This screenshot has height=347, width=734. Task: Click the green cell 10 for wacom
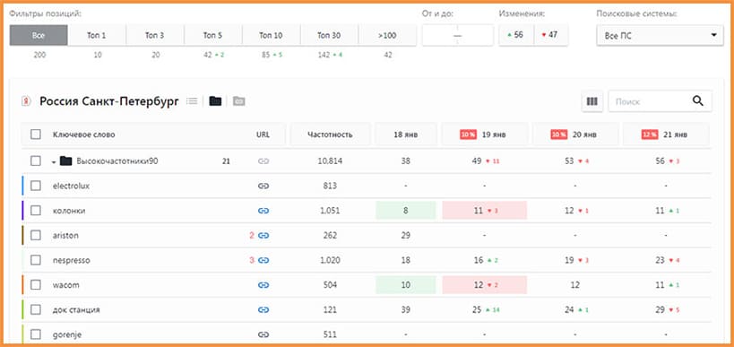pos(405,285)
